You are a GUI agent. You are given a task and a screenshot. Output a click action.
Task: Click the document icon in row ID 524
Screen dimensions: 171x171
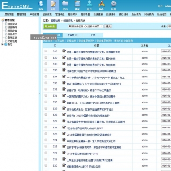pyautogui.click(x=64, y=140)
